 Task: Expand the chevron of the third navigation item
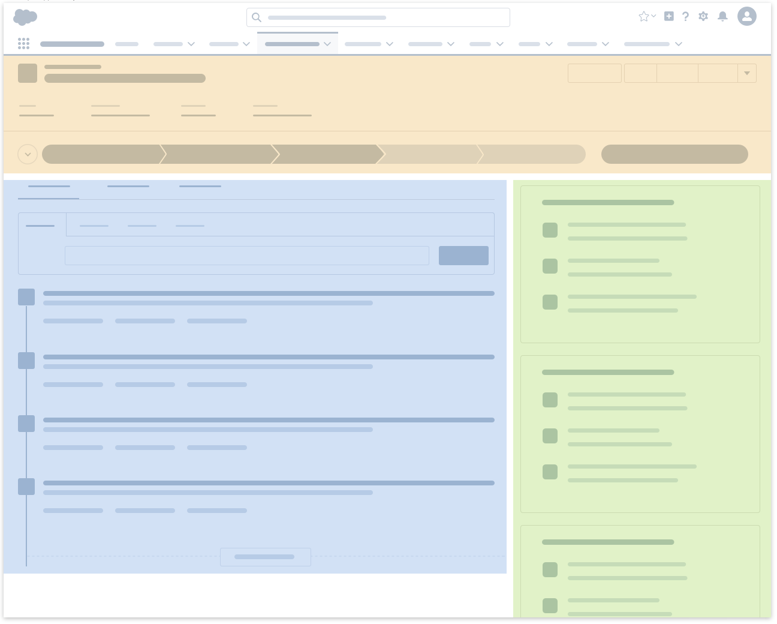point(246,44)
